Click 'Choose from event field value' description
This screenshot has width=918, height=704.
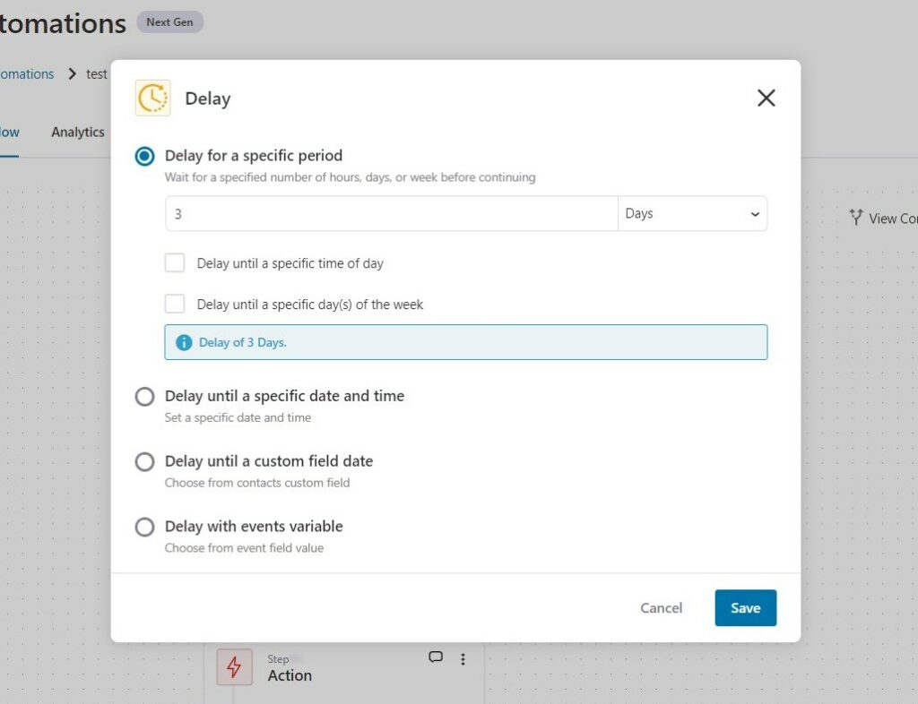(x=244, y=548)
